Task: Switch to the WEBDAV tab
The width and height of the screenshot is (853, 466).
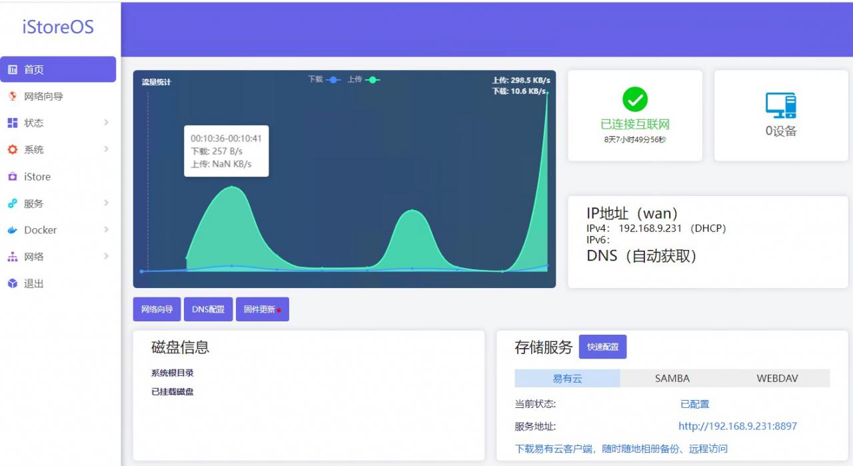Action: pos(777,378)
